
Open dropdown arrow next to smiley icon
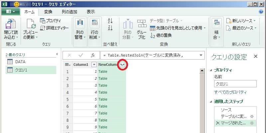tap(21, 4)
